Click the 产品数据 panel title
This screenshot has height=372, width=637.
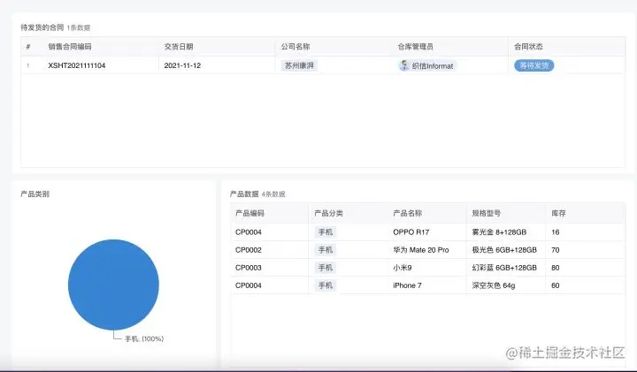point(244,194)
